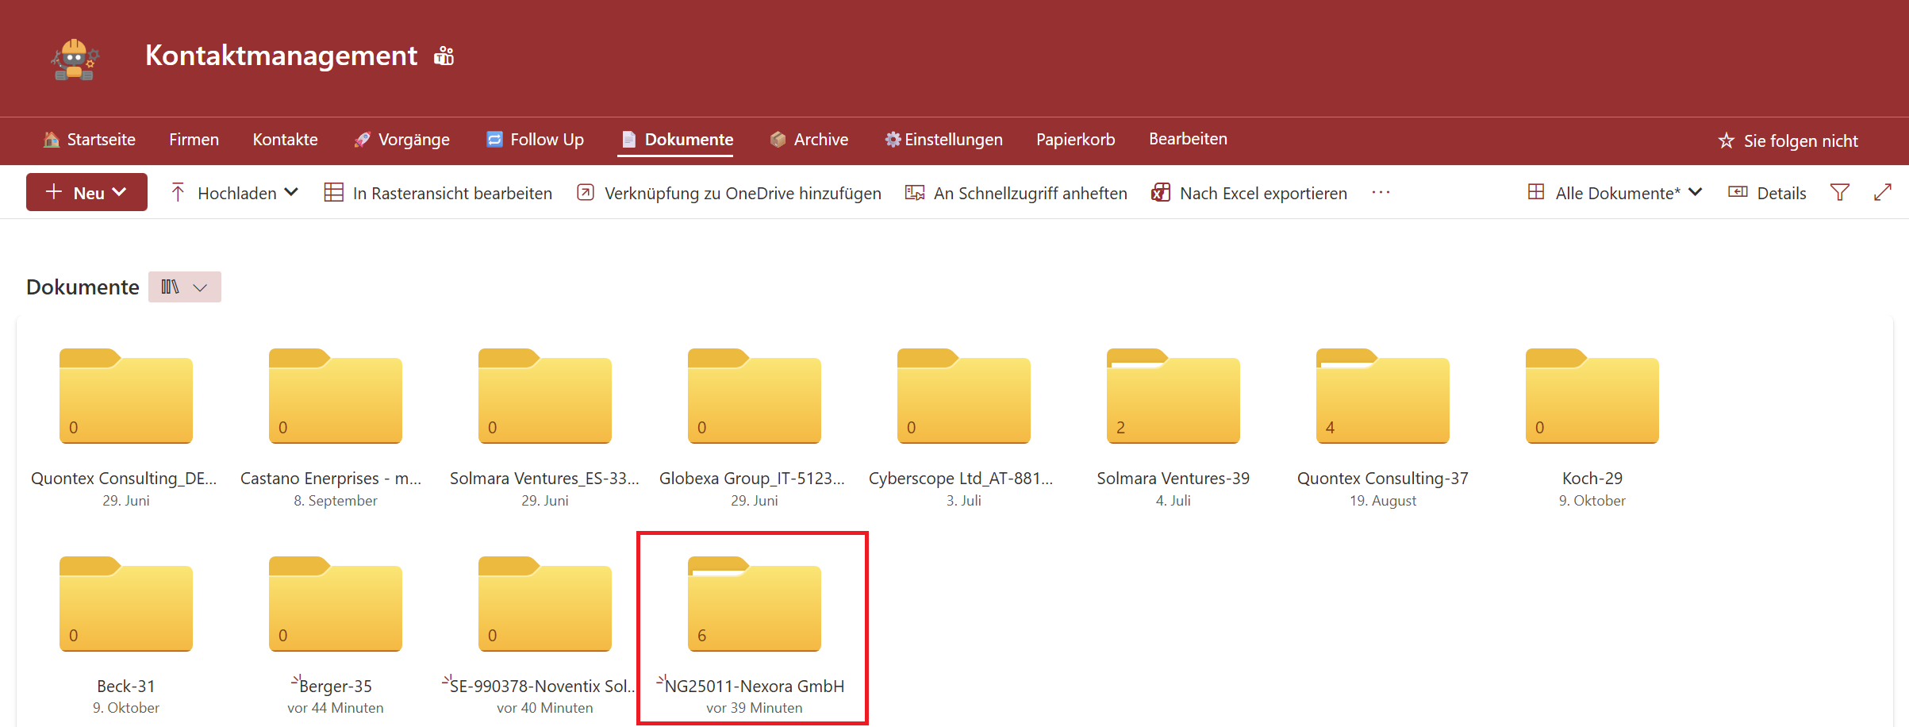Add Verknüpfung zu OneDrive hinzufügen
Image resolution: width=1909 pixels, height=727 pixels.
point(728,193)
